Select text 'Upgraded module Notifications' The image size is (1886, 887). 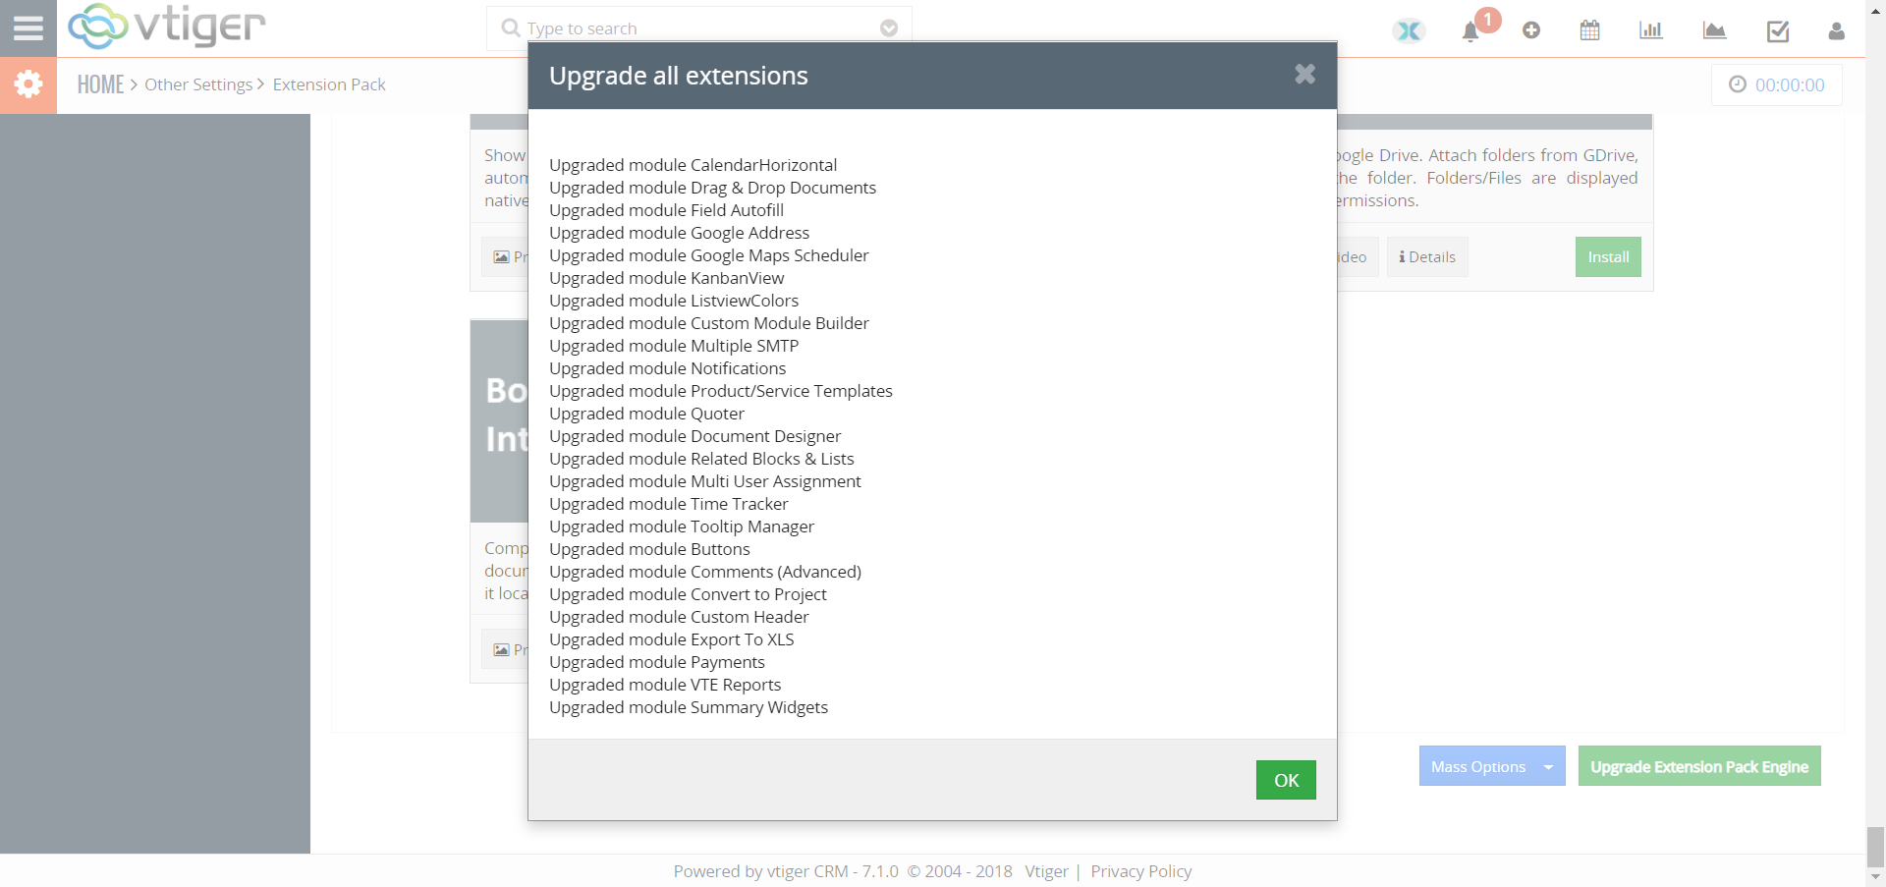coord(667,368)
